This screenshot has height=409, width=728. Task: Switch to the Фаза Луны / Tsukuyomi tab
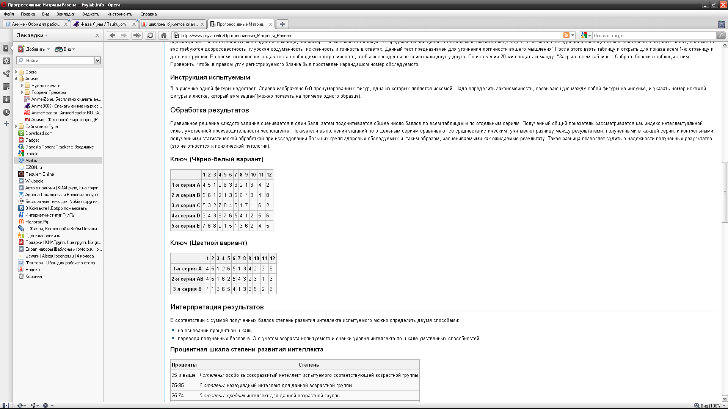point(104,24)
